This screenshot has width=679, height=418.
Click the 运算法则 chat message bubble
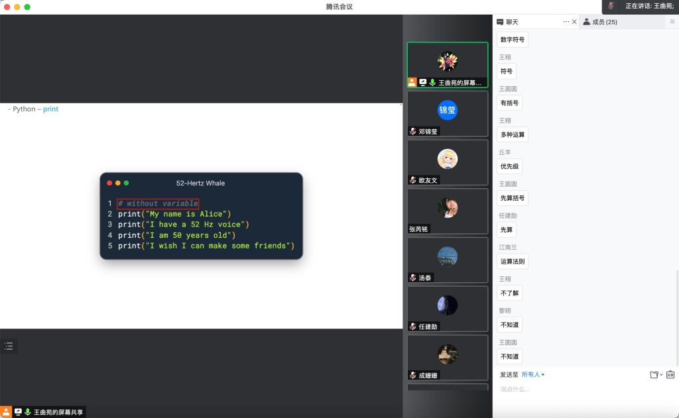[512, 262]
